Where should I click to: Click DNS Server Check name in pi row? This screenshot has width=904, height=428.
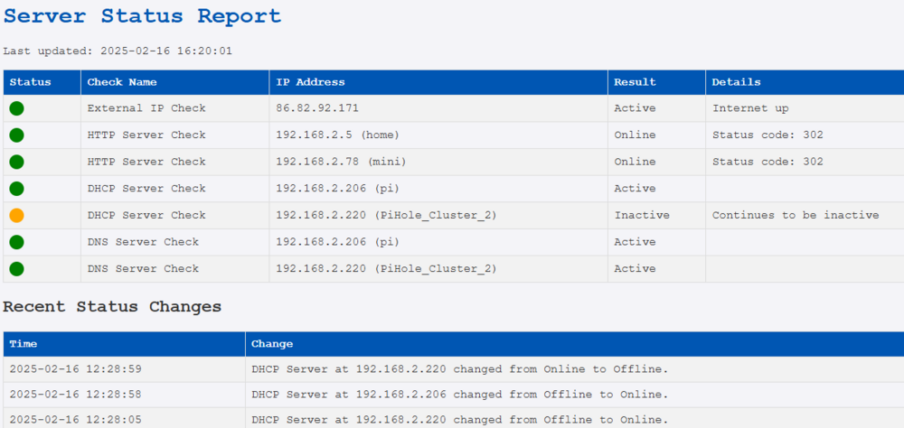point(143,242)
